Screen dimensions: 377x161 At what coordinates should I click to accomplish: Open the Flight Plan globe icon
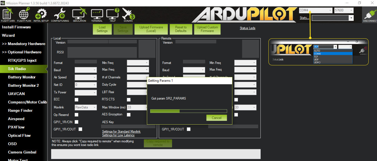pos(24,15)
